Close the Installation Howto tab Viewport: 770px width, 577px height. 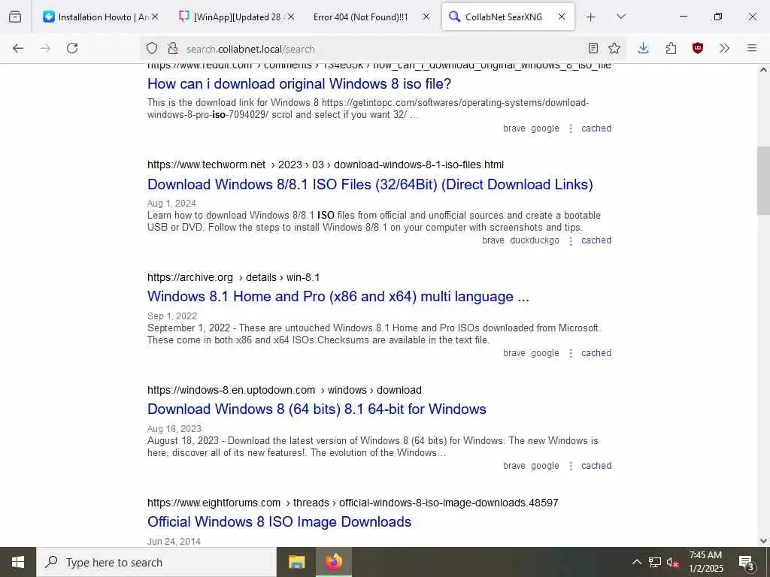point(155,17)
